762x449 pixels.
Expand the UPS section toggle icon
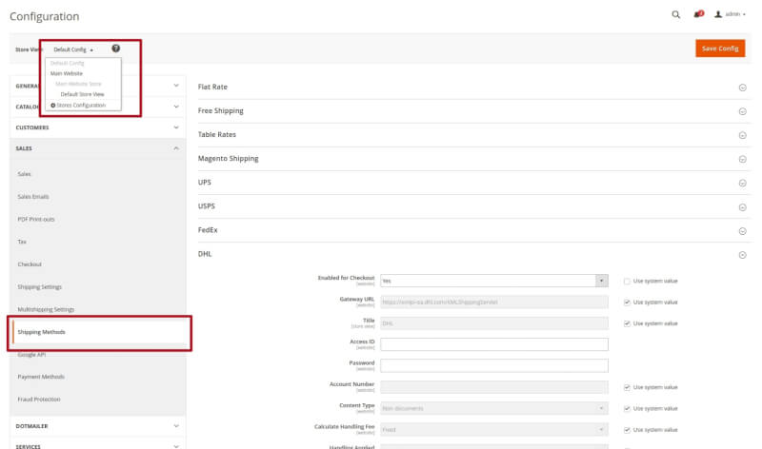click(x=742, y=183)
